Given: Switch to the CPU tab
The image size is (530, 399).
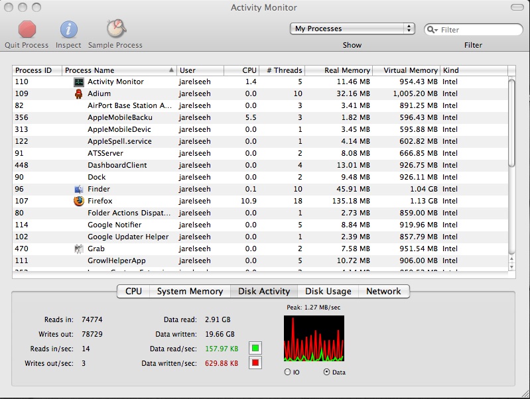Looking at the screenshot, I should (x=133, y=291).
